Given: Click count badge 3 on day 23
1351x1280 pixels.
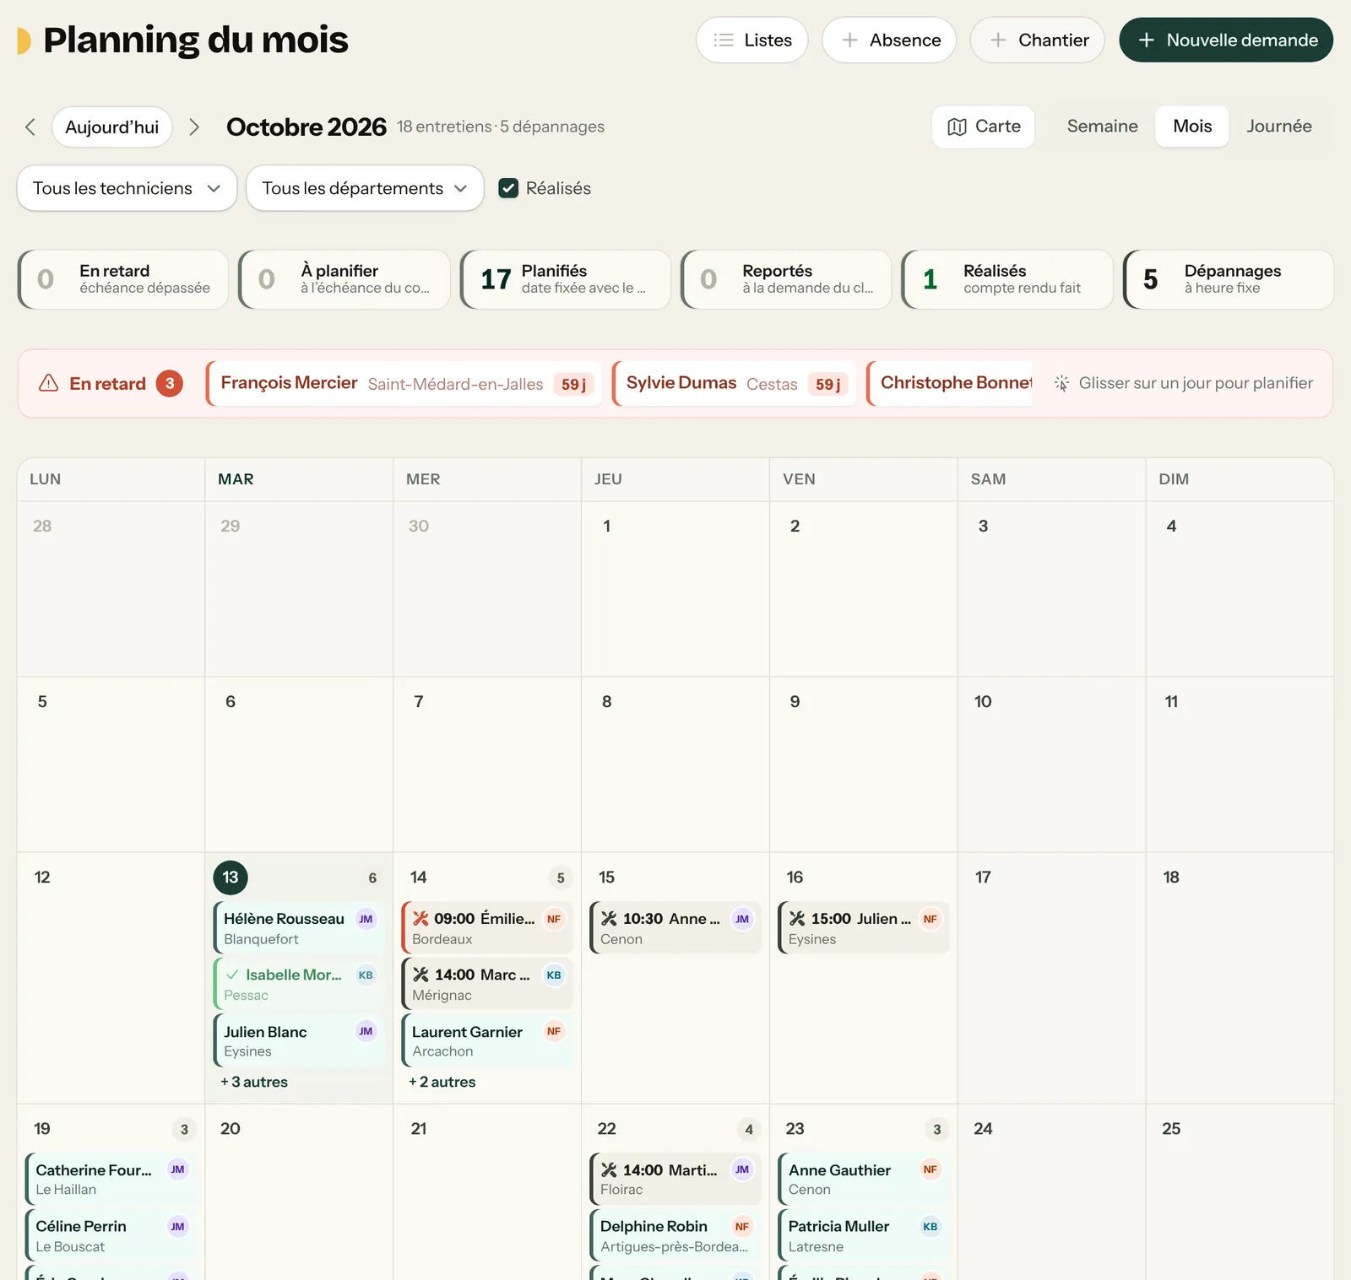Looking at the screenshot, I should pos(937,1130).
